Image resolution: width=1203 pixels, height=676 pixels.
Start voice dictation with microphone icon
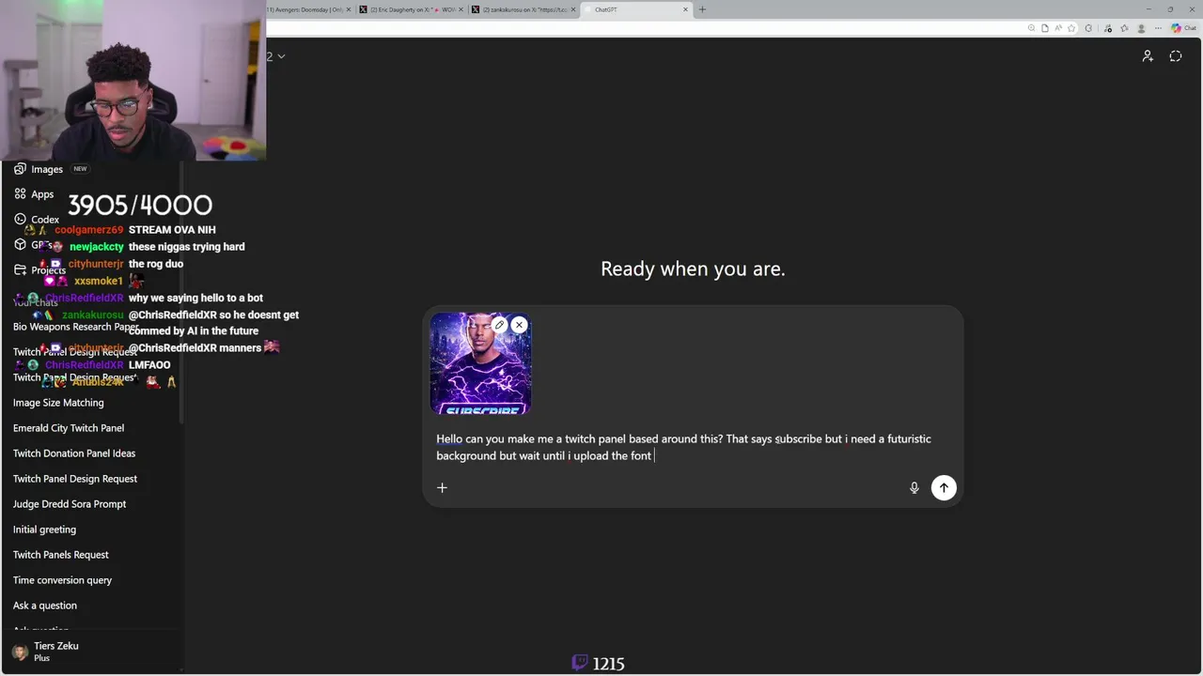pos(914,487)
